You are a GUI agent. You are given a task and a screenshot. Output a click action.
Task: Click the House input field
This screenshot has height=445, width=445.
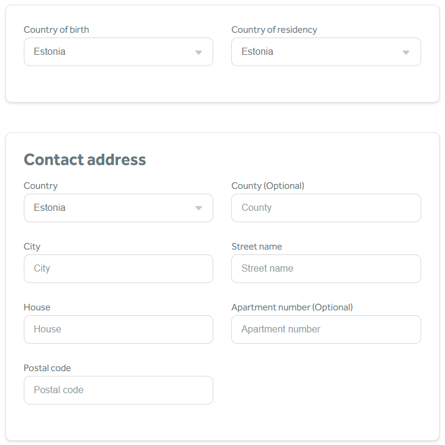pos(118,329)
